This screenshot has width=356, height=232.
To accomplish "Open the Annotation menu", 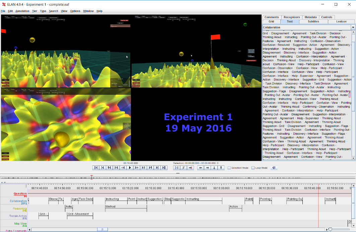I will [22, 11].
